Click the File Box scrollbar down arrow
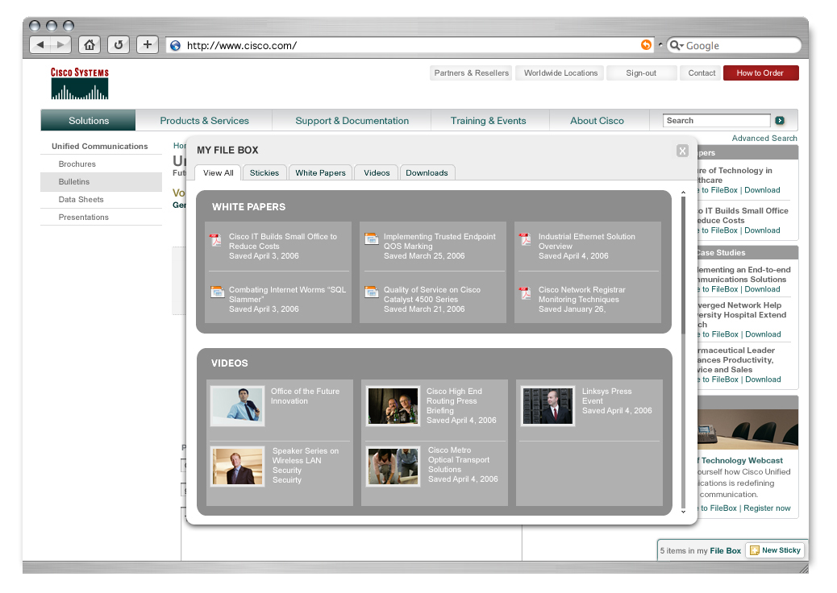Image resolution: width=837 pixels, height=593 pixels. point(683,512)
